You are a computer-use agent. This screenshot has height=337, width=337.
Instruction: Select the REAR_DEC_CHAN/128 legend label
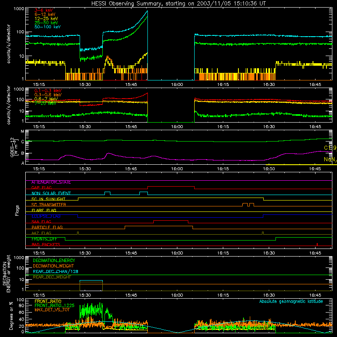coord(56,272)
